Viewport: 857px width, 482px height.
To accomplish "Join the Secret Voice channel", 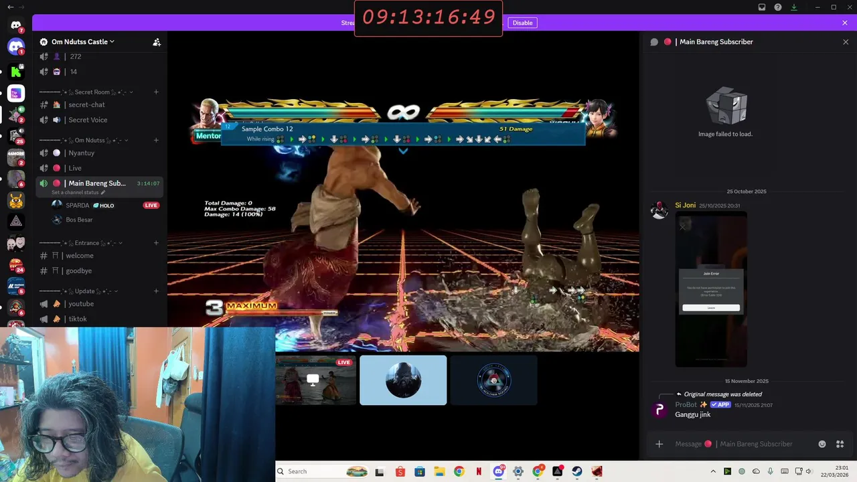I will pos(100,120).
